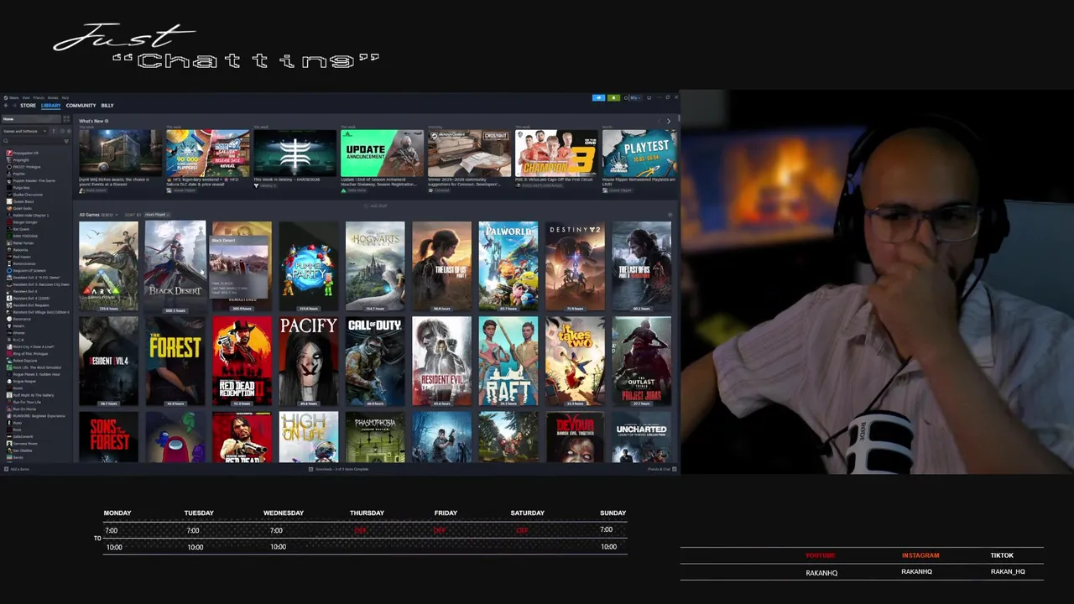Open the STORE tab
Image resolution: width=1074 pixels, height=604 pixels.
pyautogui.click(x=28, y=106)
